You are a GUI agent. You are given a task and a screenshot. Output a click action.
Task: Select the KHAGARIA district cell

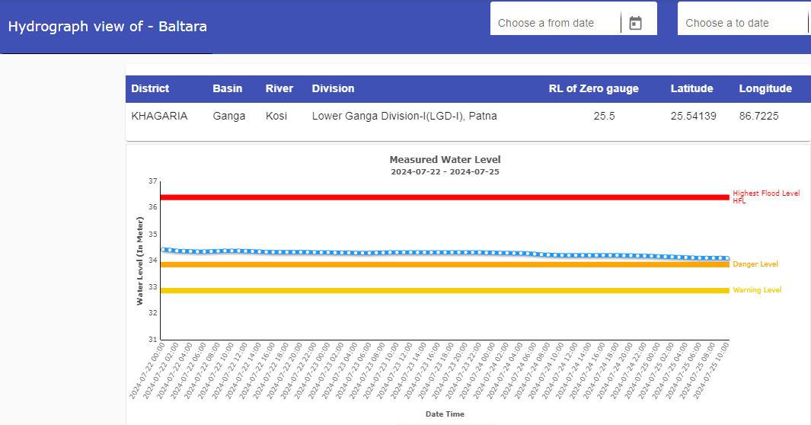point(159,116)
